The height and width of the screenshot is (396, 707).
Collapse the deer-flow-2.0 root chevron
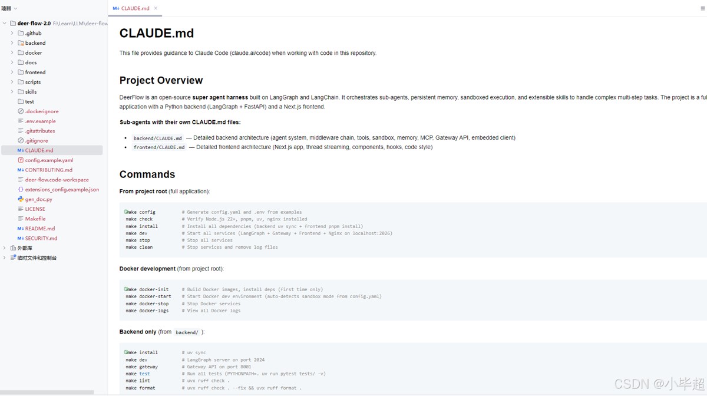(5, 24)
